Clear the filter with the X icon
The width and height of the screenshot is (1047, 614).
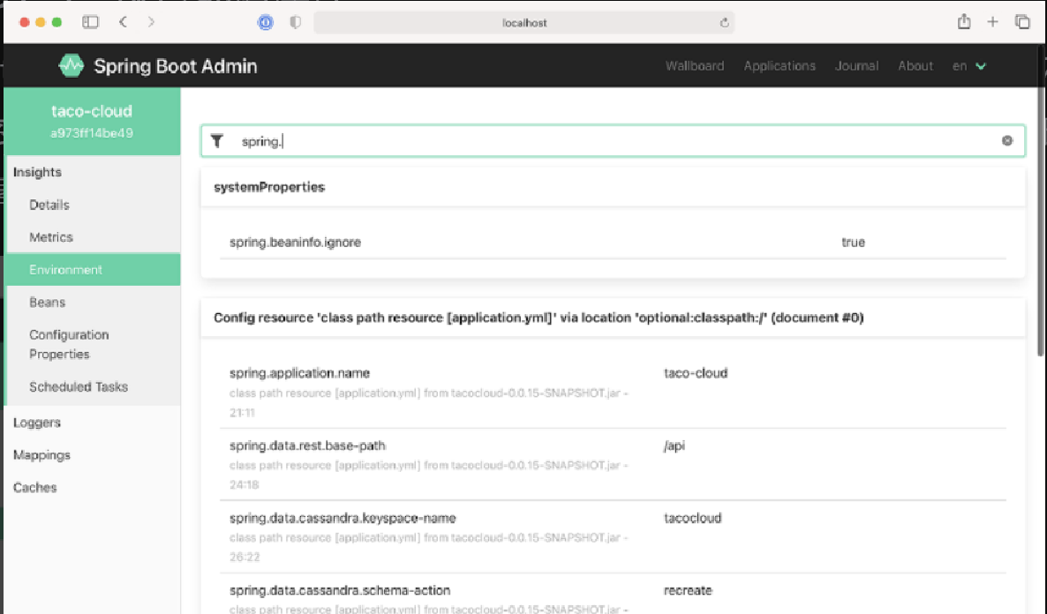(x=1007, y=141)
